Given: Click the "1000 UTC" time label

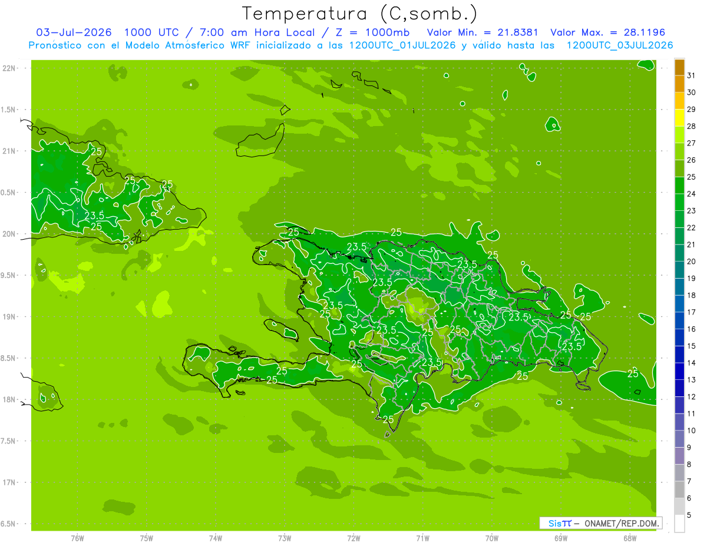Looking at the screenshot, I should tap(153, 32).
